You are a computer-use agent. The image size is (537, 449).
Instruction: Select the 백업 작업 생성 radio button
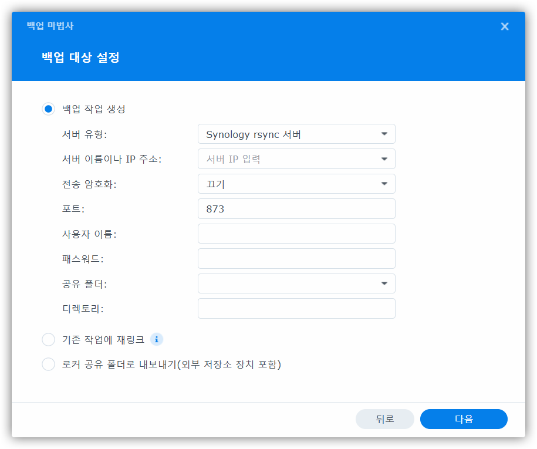click(49, 109)
